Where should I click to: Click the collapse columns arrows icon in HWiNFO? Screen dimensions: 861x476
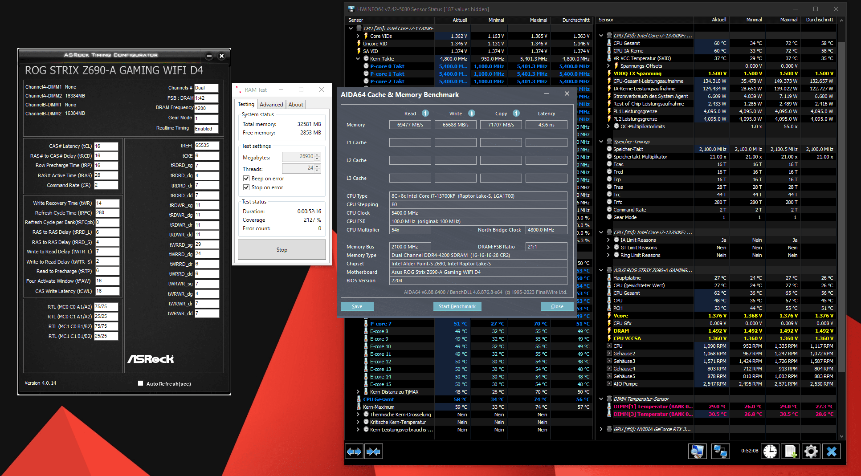pyautogui.click(x=373, y=452)
